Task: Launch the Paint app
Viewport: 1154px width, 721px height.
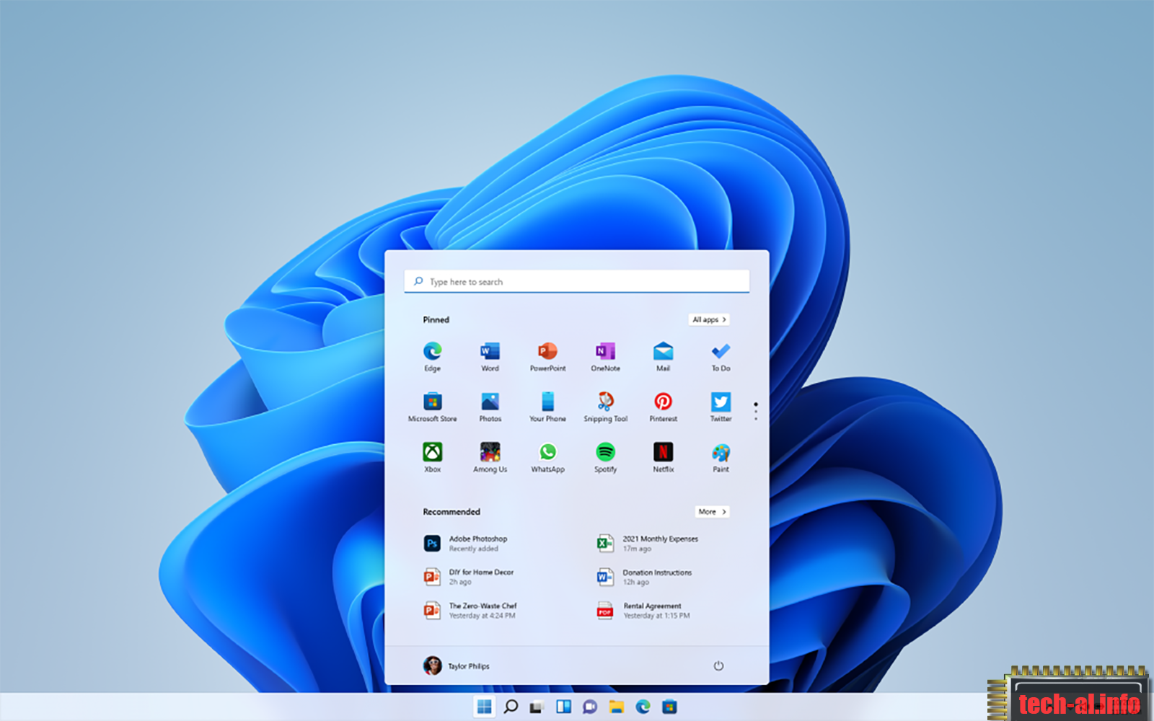Action: tap(721, 458)
